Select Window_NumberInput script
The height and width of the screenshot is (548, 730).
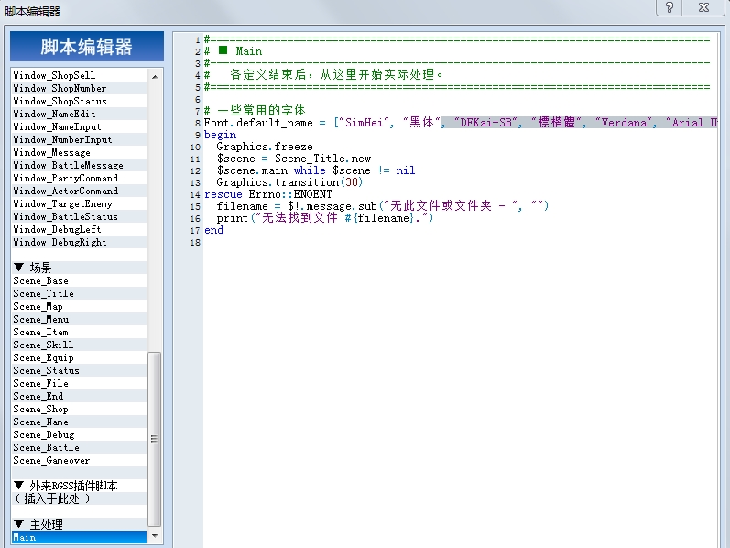pos(79,139)
